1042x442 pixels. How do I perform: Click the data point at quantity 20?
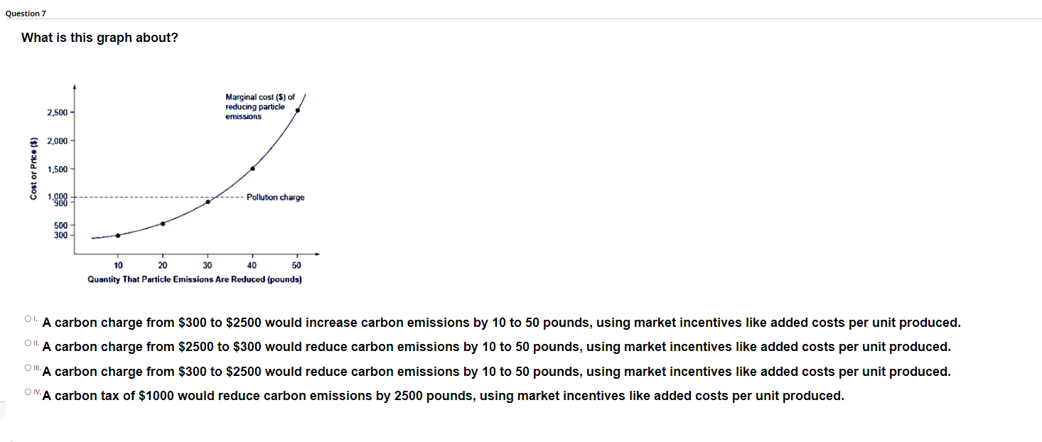163,222
